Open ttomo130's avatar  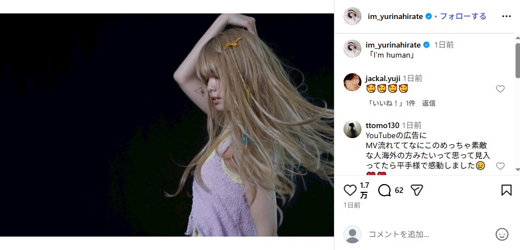point(352,129)
